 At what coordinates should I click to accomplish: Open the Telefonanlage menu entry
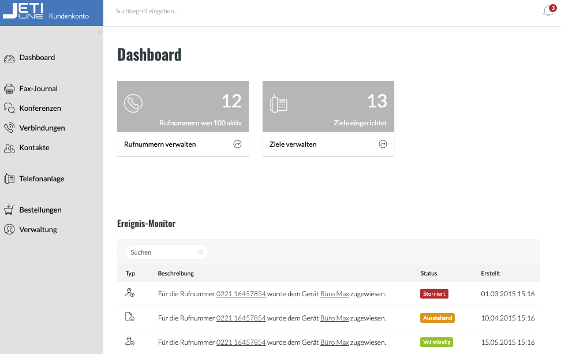pos(42,178)
